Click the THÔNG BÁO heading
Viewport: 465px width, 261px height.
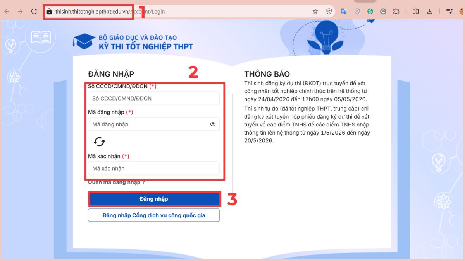[267, 74]
